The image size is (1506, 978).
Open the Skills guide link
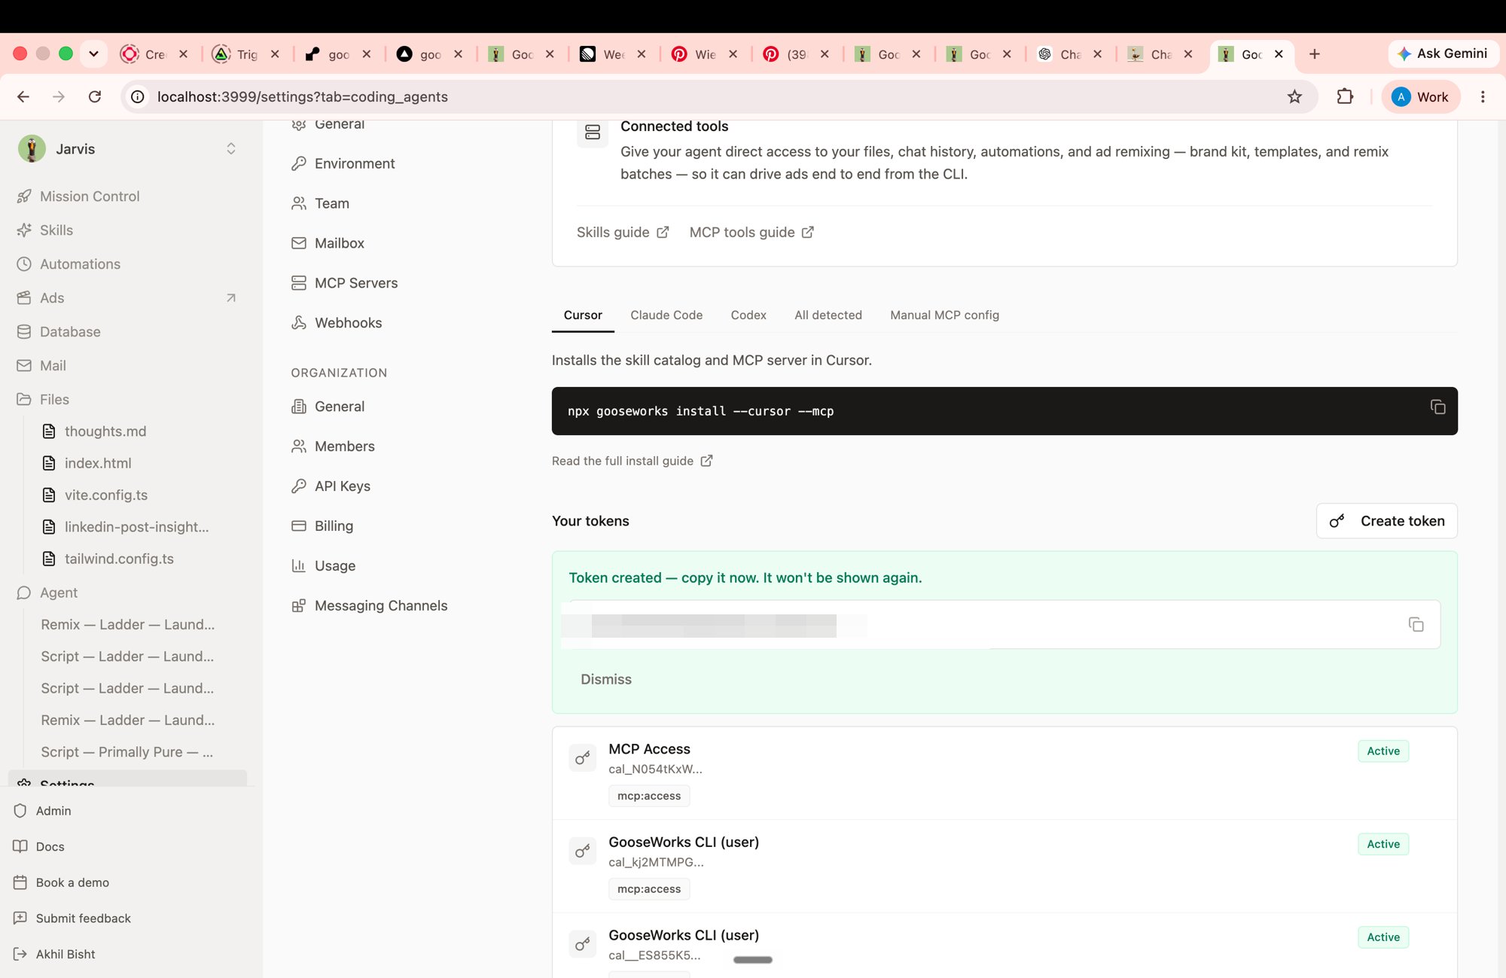coord(623,232)
